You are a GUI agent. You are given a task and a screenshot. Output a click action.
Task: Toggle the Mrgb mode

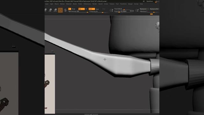(74, 9)
